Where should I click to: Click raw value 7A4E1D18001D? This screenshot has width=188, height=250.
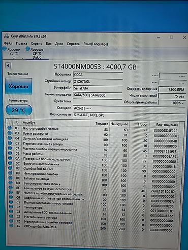163,192
